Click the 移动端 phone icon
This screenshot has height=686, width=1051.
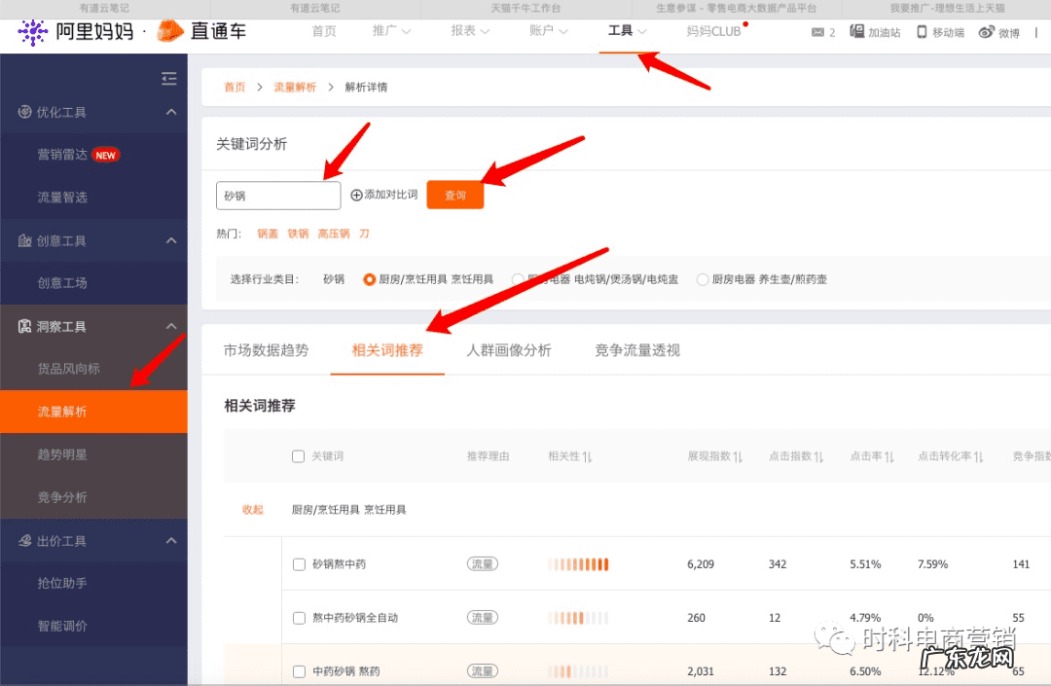[x=921, y=32]
